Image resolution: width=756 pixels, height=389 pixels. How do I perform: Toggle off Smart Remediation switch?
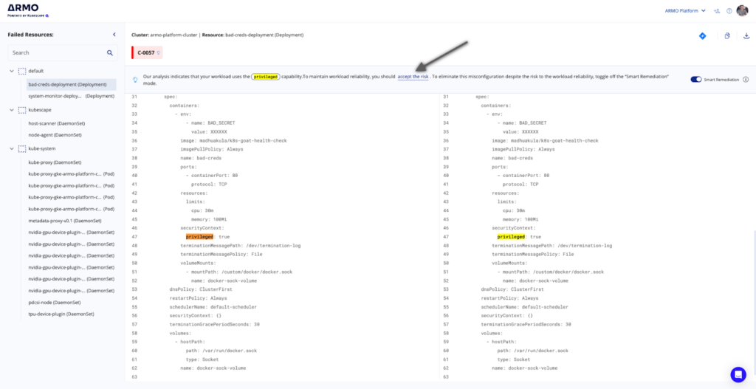pos(695,80)
